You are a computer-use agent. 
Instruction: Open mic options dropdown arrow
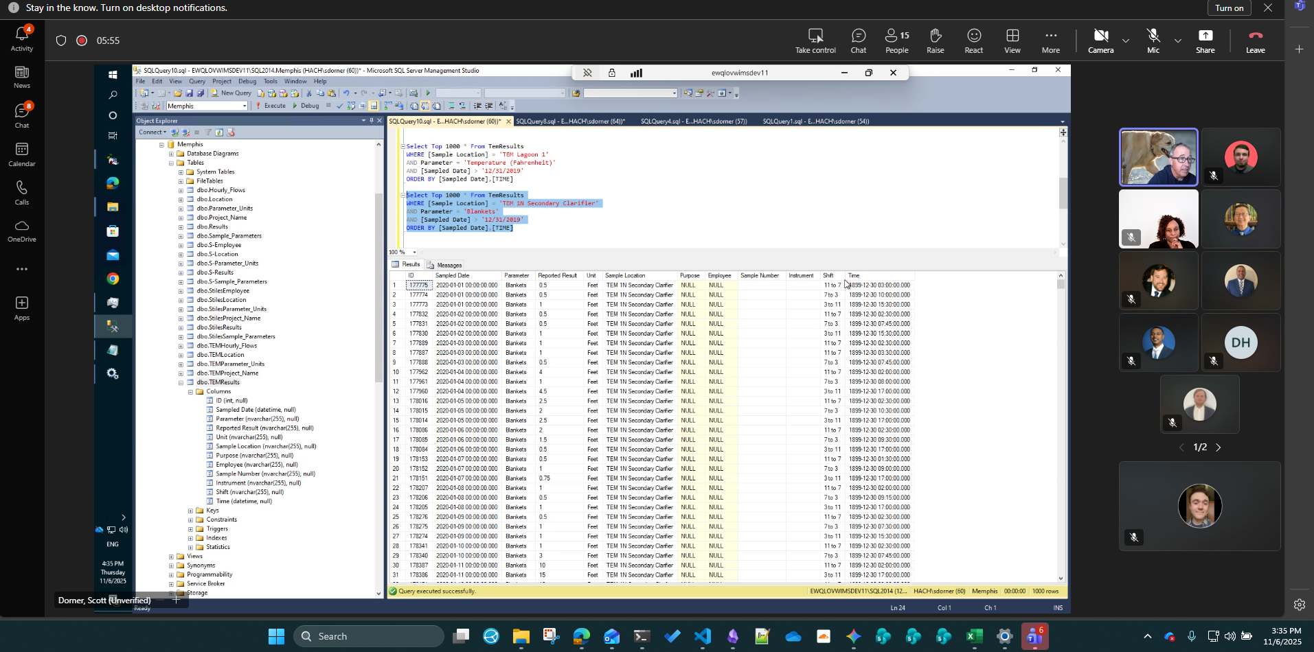(1178, 40)
